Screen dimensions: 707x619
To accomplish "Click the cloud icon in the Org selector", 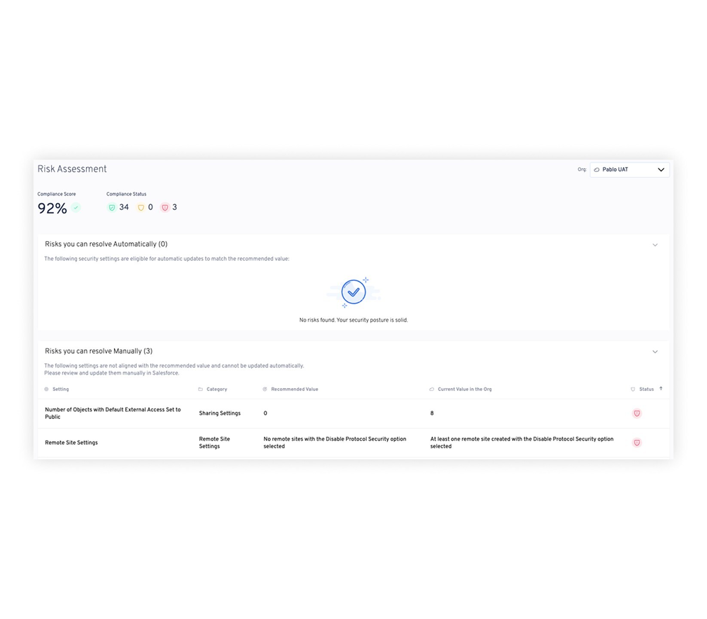I will [597, 170].
